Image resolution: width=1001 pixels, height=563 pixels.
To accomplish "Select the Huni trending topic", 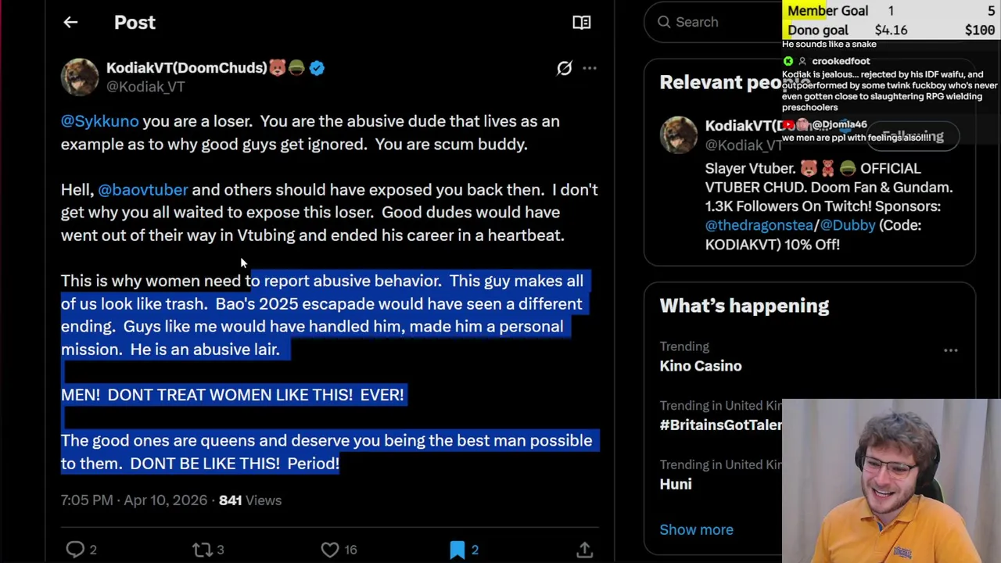I will (676, 484).
